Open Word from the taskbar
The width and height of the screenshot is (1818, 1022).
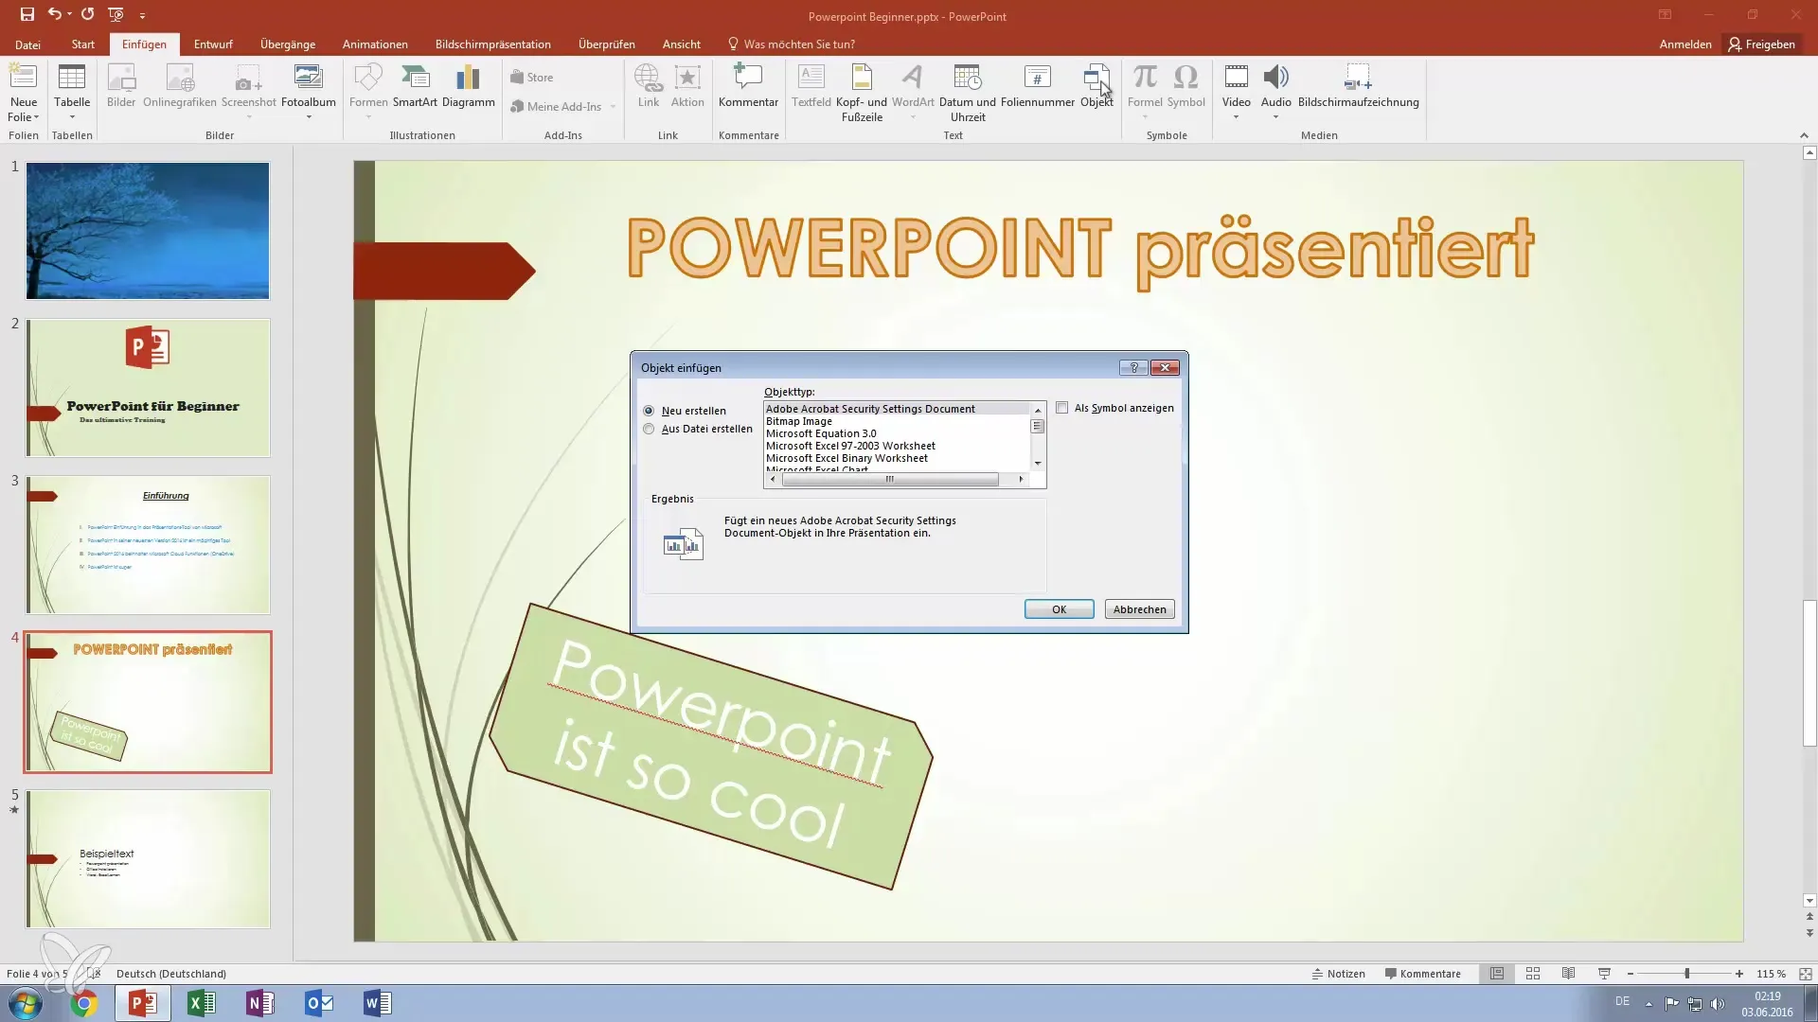pos(377,1003)
